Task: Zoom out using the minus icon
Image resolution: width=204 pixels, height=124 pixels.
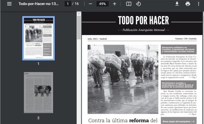Action: coord(90,4)
